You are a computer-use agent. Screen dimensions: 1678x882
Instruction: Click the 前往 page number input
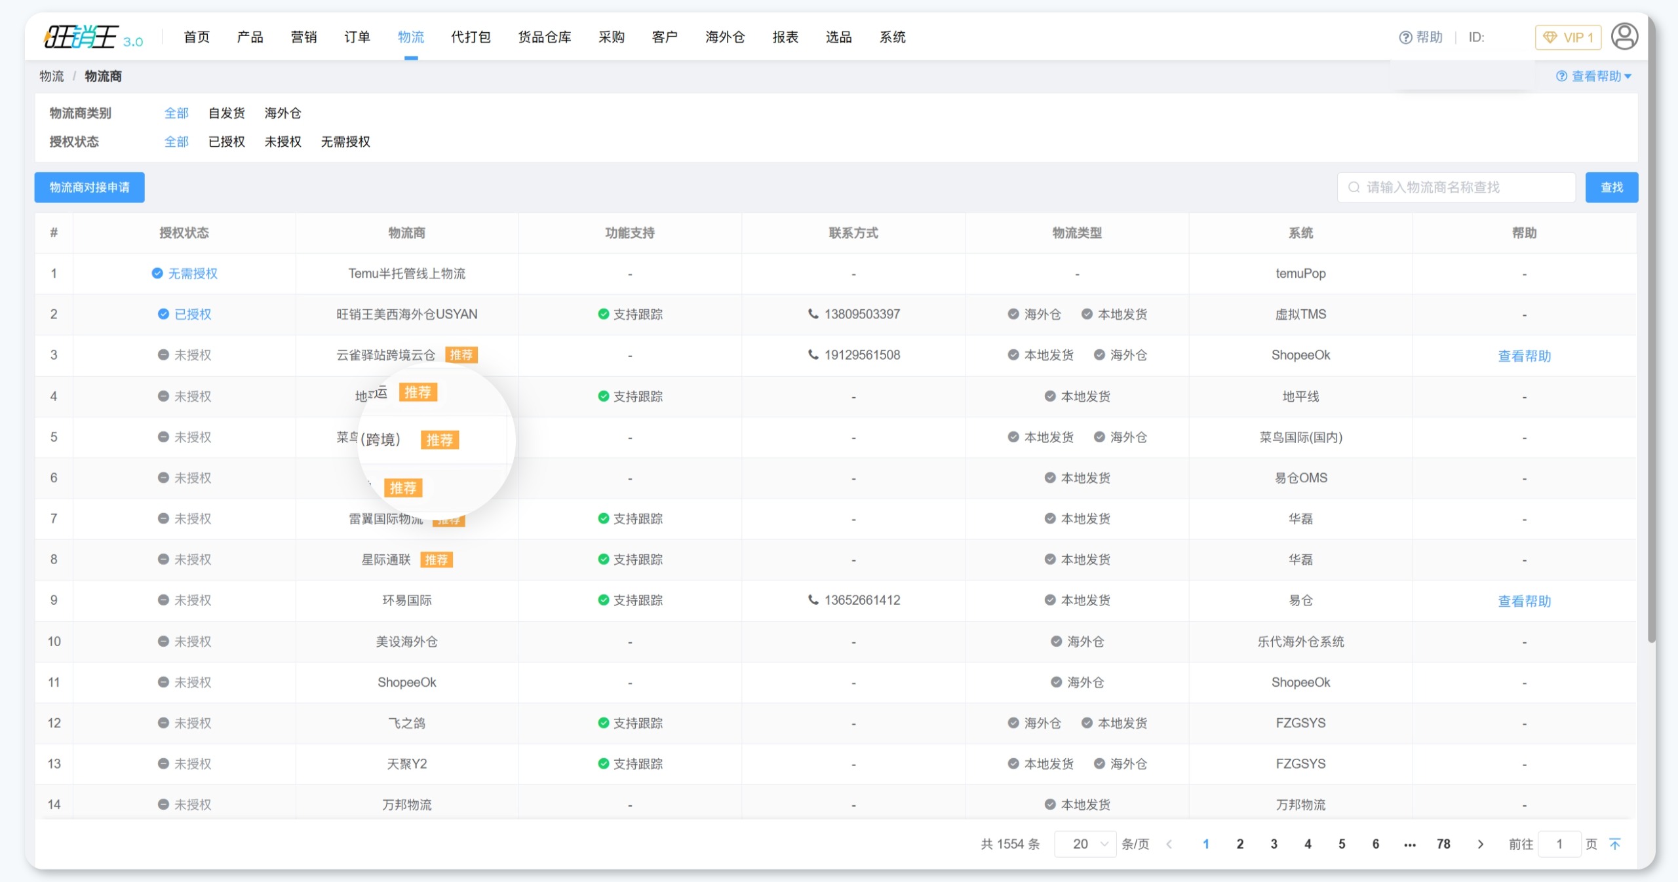pyautogui.click(x=1559, y=844)
